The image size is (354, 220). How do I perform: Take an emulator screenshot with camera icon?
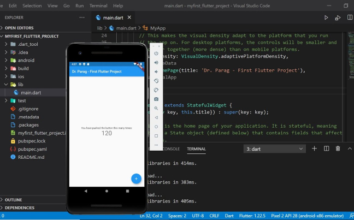point(156,99)
